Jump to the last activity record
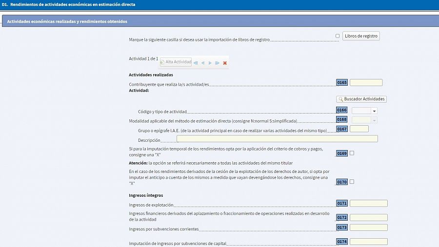The image size is (439, 247). tap(218, 63)
